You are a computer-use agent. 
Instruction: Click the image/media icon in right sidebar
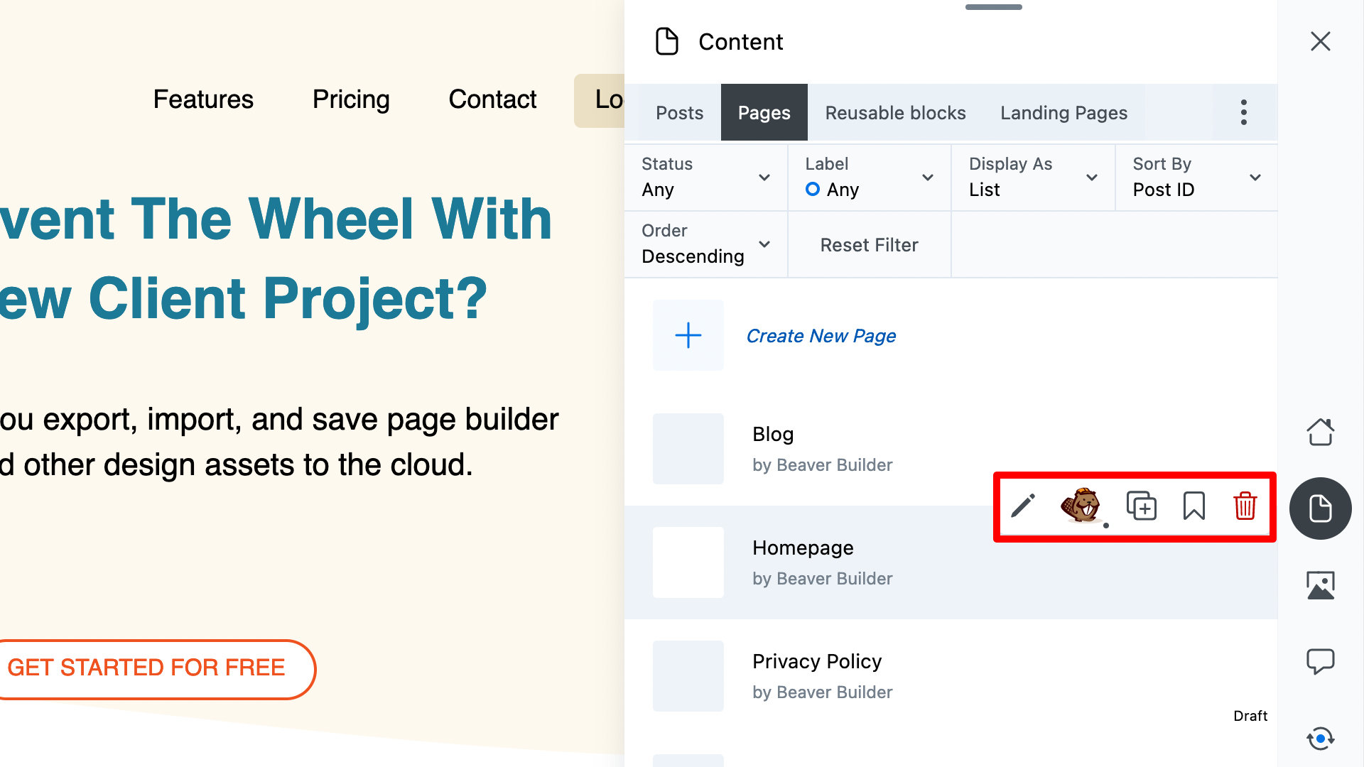tap(1321, 585)
